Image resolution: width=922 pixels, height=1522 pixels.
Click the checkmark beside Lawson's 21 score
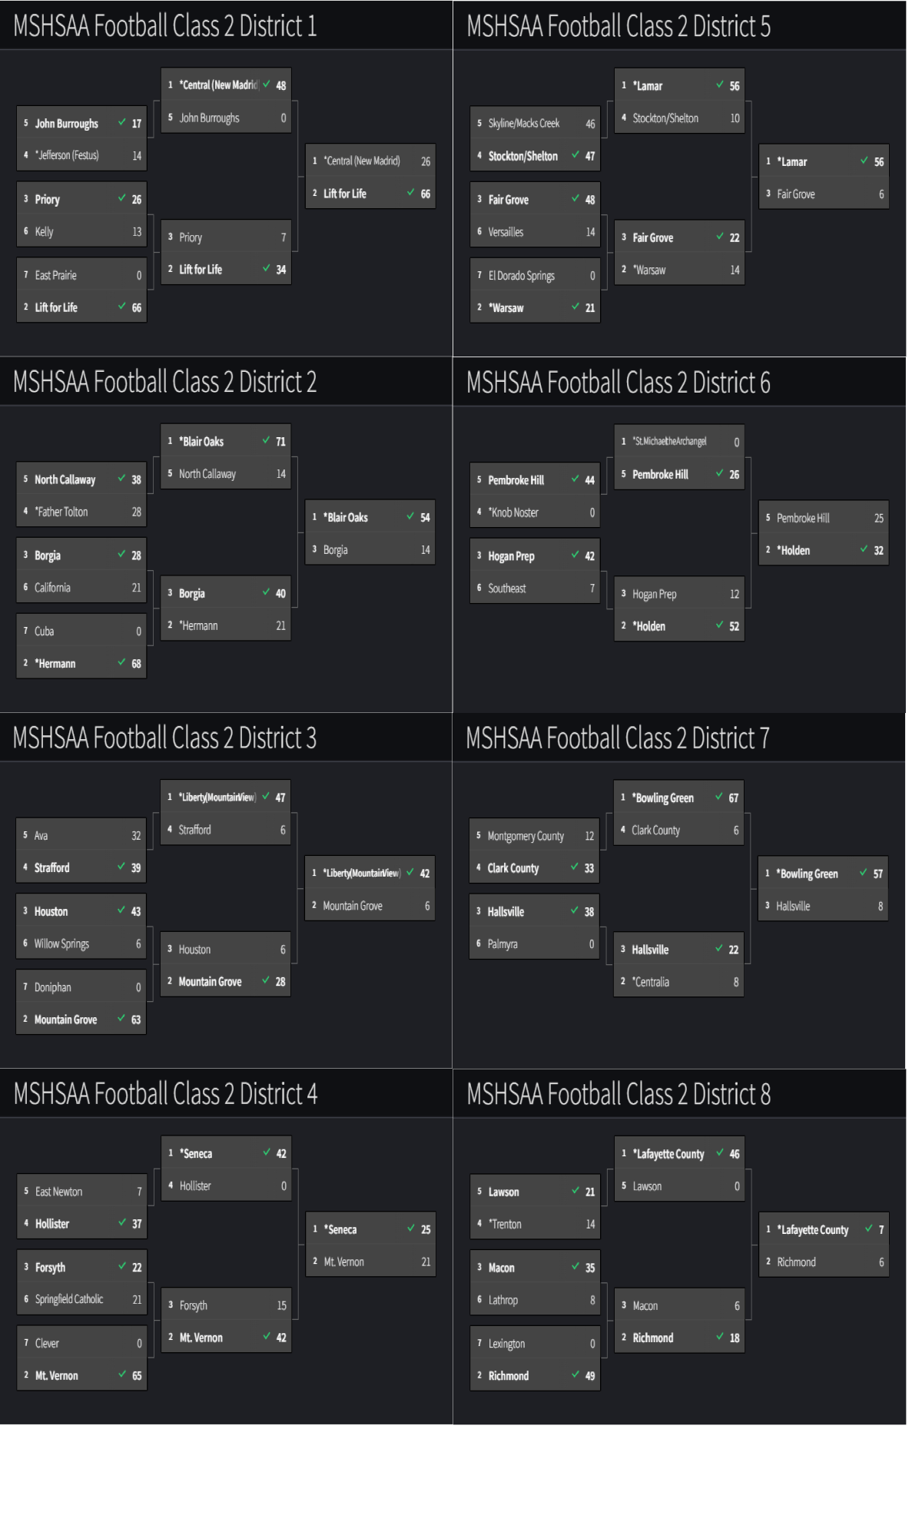575,1190
